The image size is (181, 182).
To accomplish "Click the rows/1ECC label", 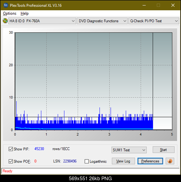I will [61, 149].
